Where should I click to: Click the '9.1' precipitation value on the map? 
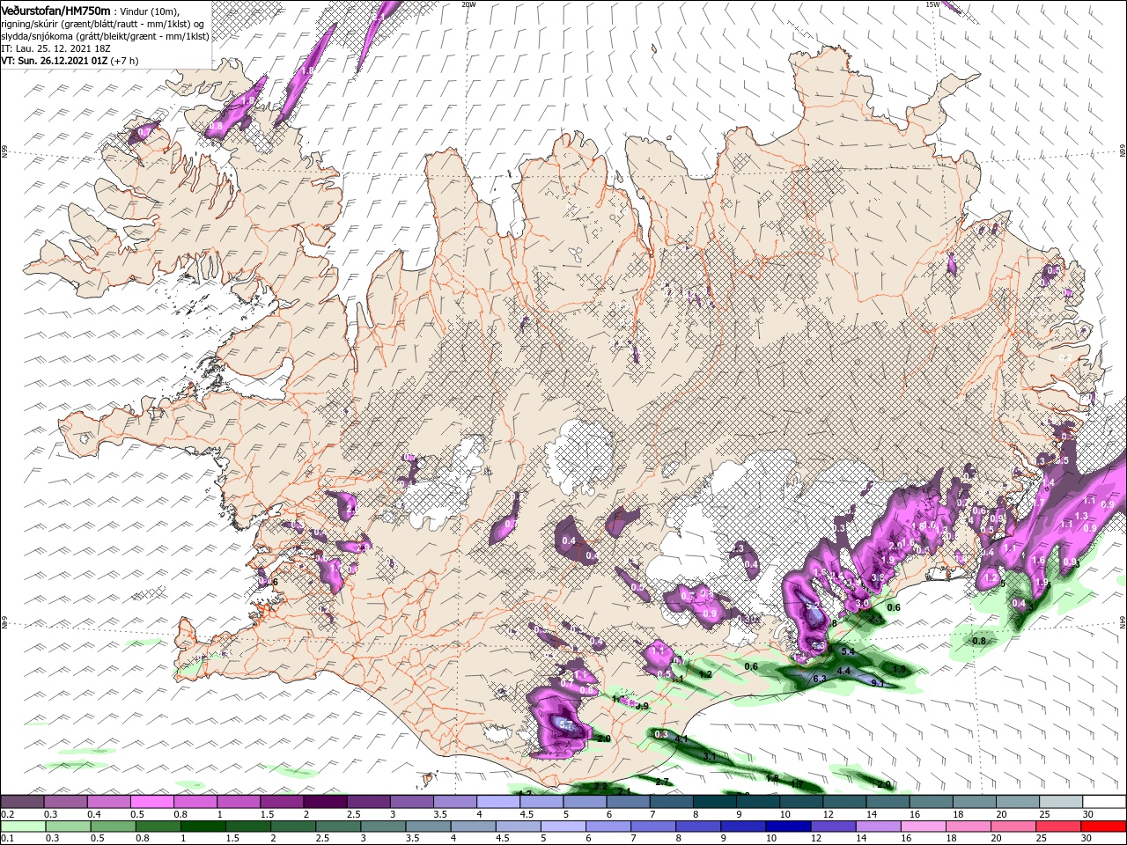click(878, 683)
